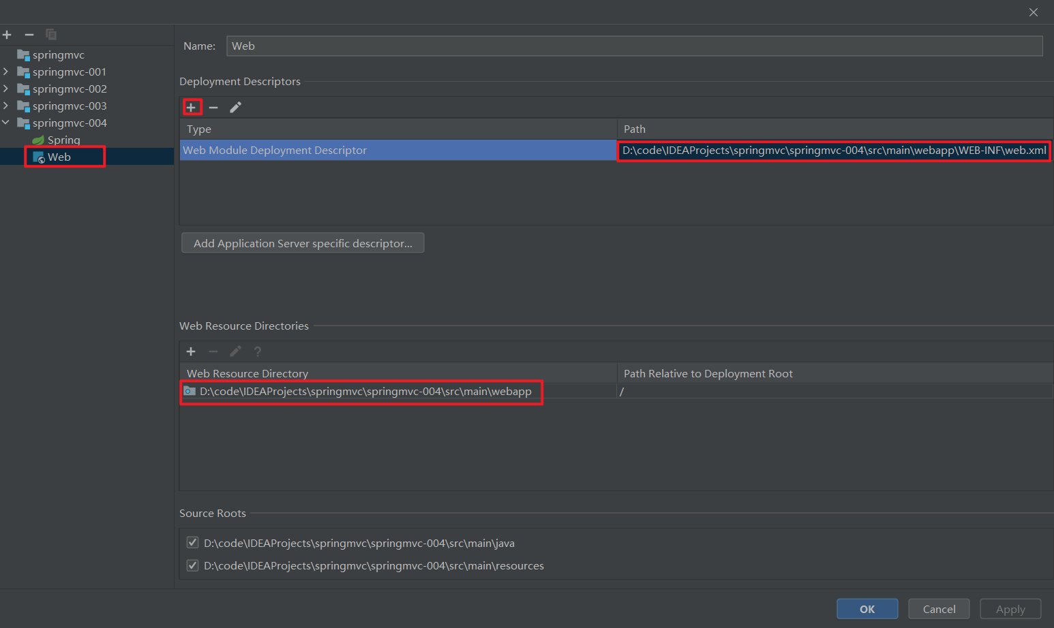The image size is (1054, 628).
Task: Click the Path column header in descriptors table
Action: tap(835, 129)
